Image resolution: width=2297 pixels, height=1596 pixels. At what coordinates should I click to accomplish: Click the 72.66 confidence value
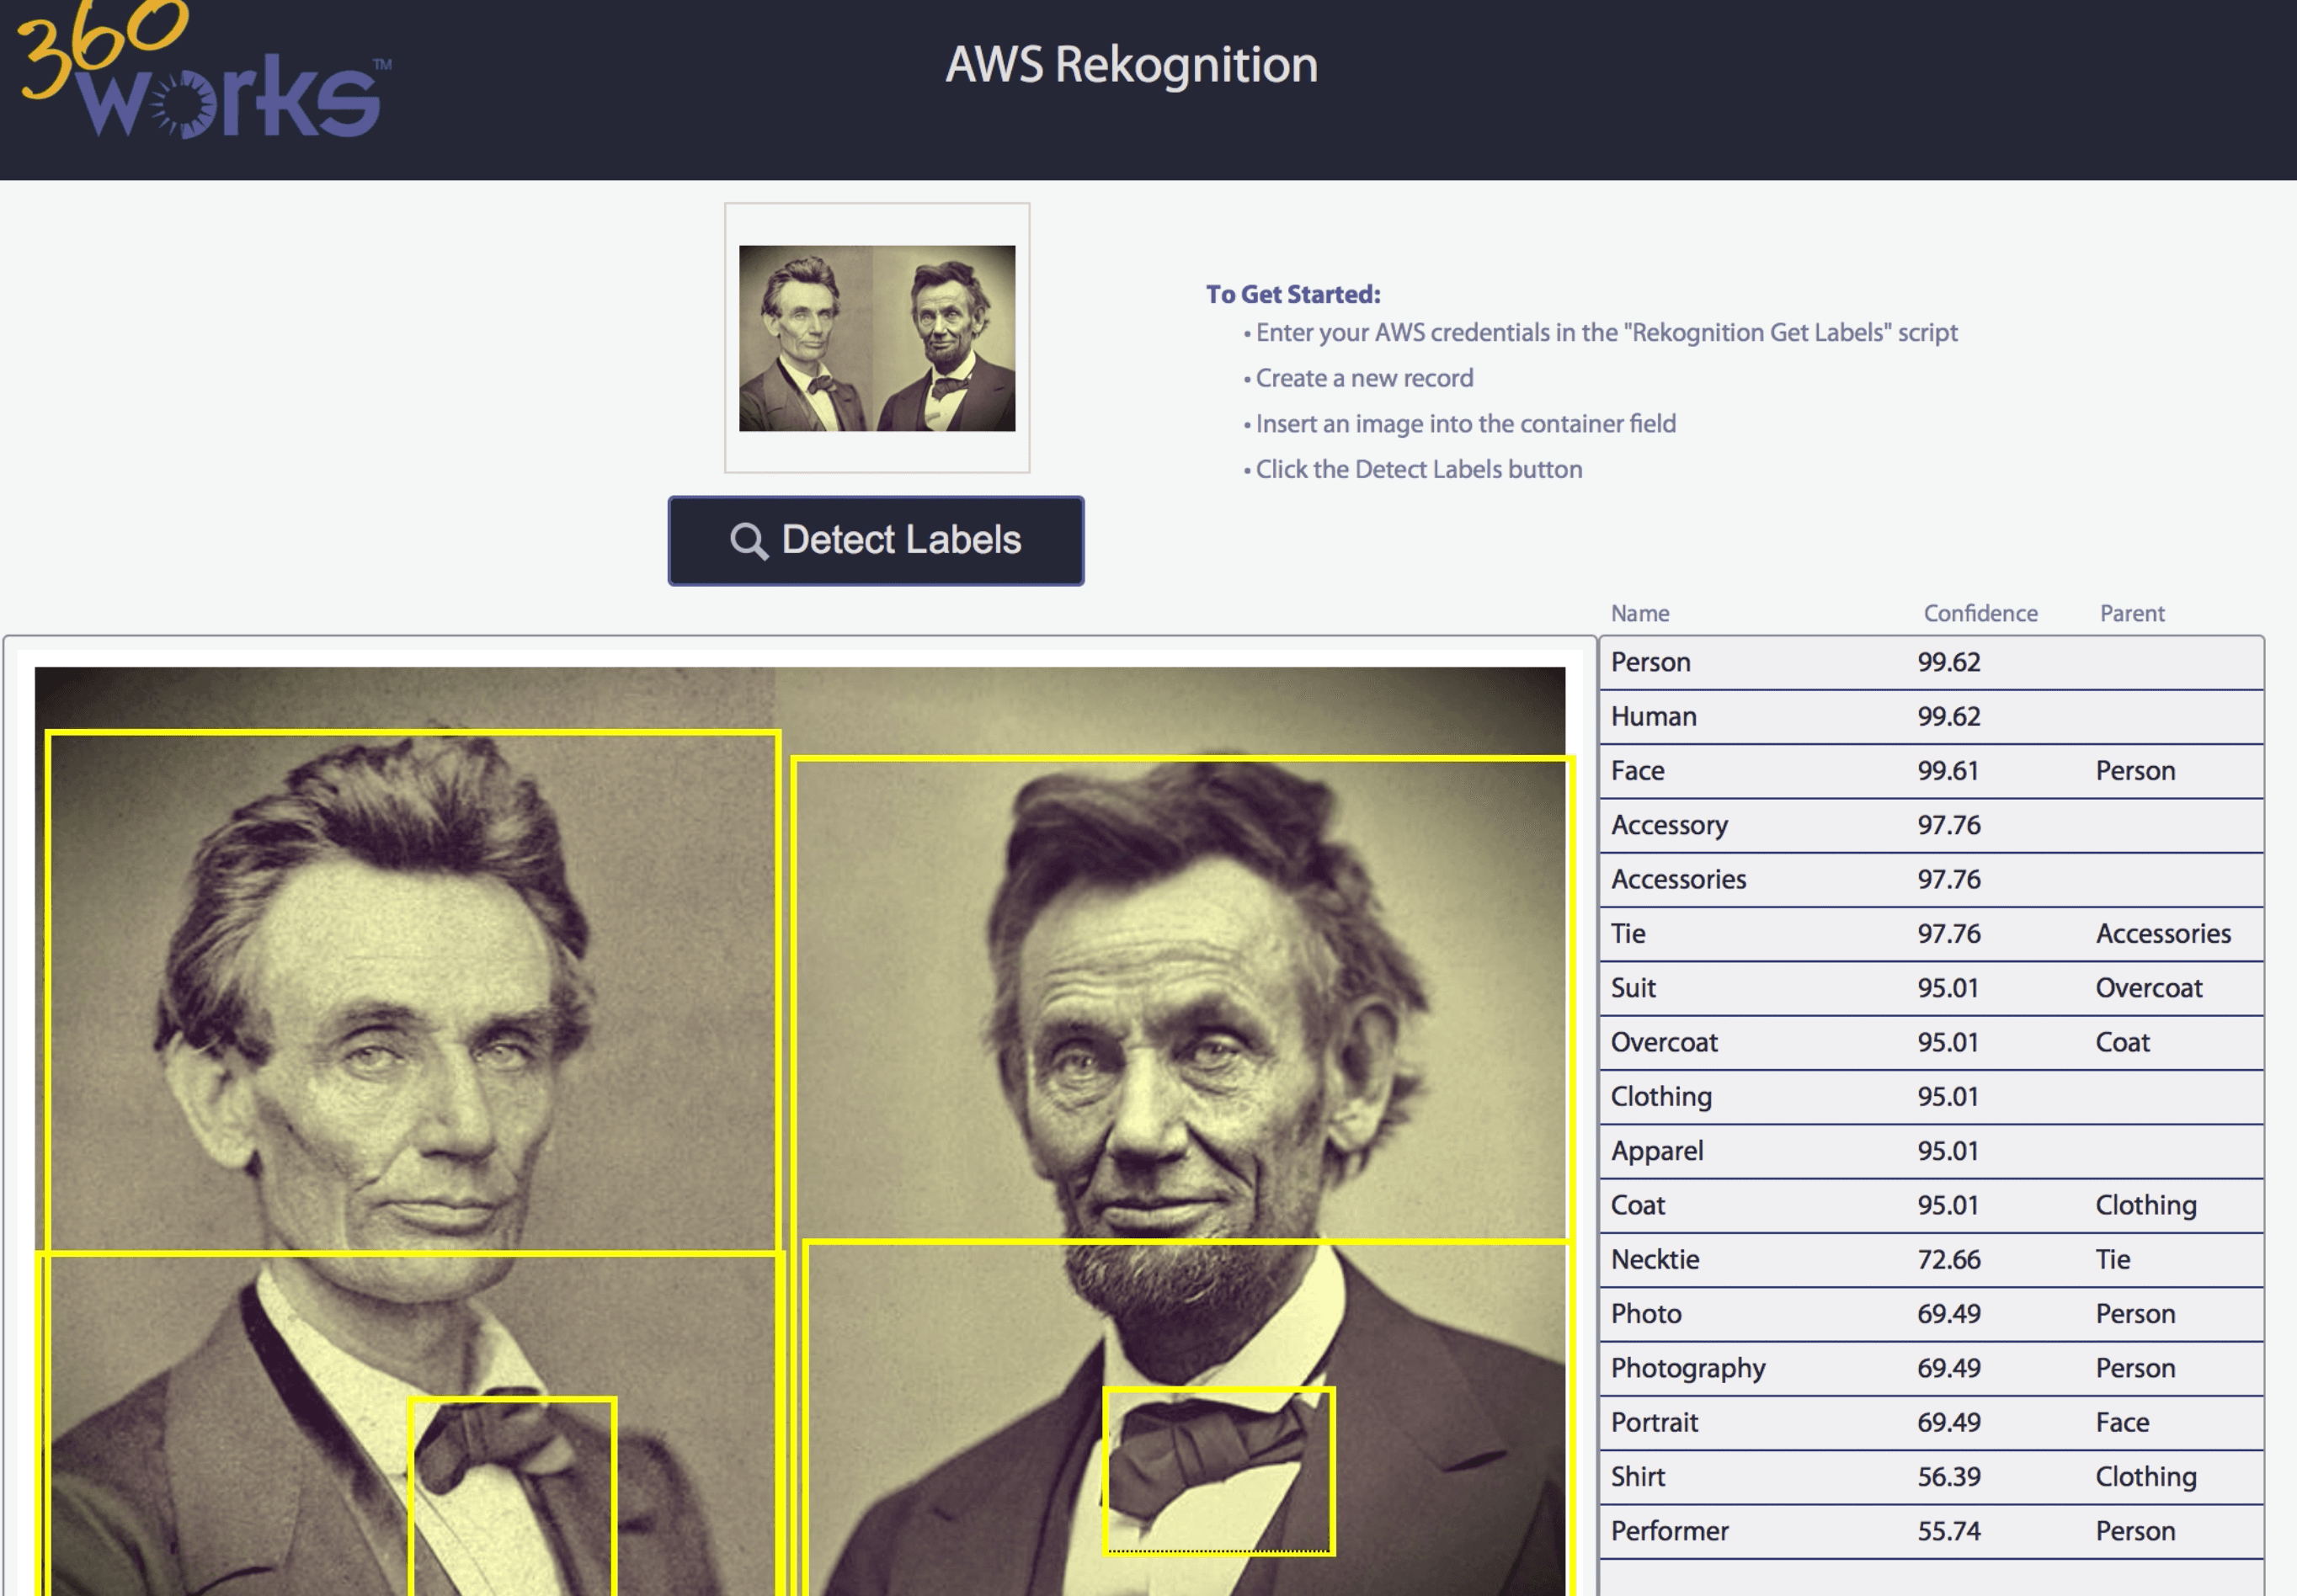click(x=1948, y=1260)
